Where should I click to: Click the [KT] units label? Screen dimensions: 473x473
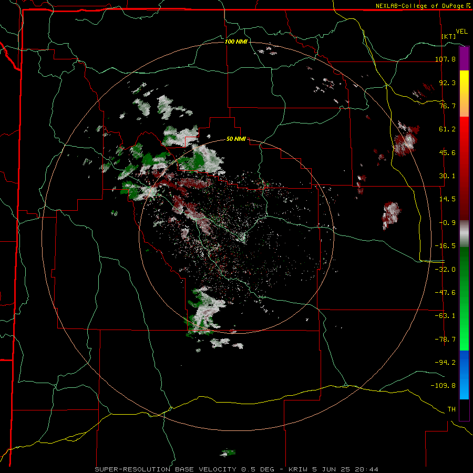[449, 36]
